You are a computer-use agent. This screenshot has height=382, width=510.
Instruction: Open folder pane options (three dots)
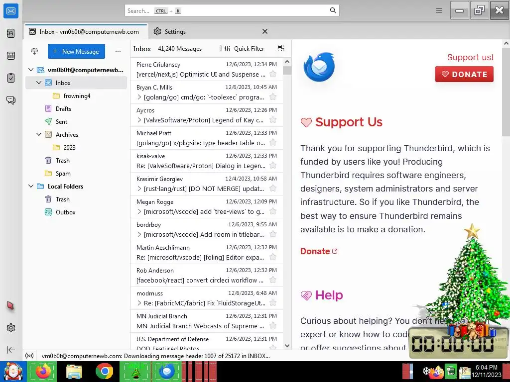pos(118,51)
